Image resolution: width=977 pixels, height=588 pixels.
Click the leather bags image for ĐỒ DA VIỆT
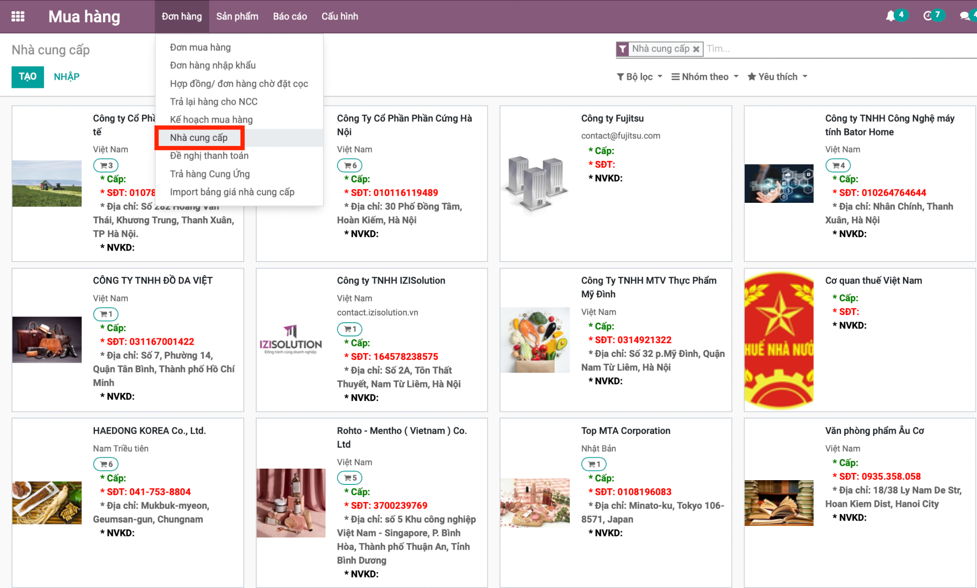click(x=47, y=340)
